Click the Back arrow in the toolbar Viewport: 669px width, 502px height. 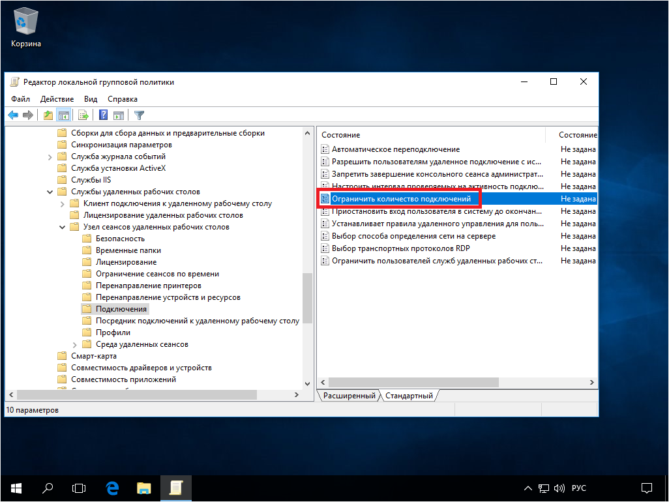coord(12,115)
